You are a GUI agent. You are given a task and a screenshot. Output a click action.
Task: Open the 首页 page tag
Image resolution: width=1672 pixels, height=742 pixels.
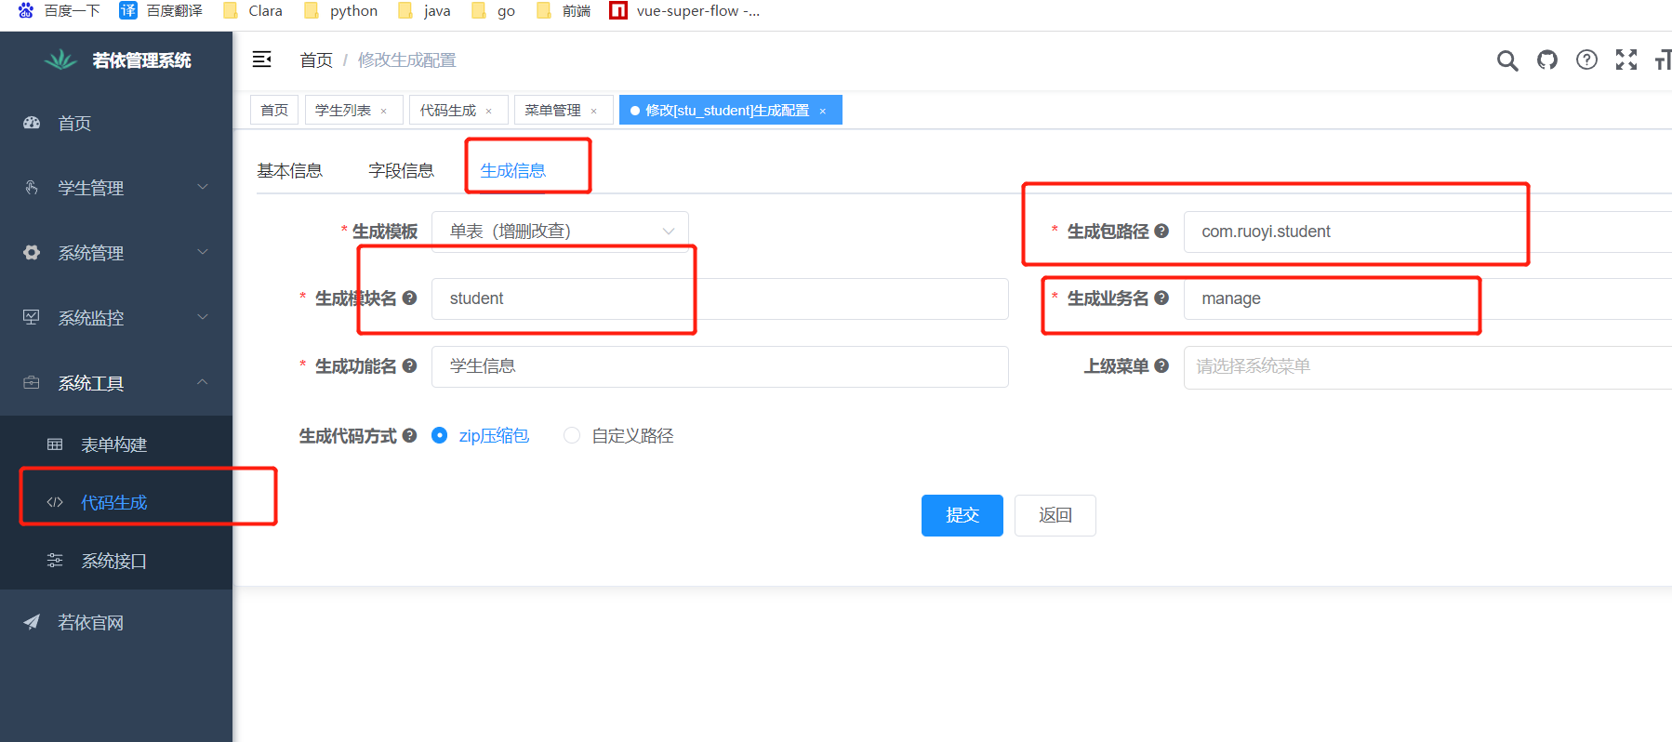point(274,110)
